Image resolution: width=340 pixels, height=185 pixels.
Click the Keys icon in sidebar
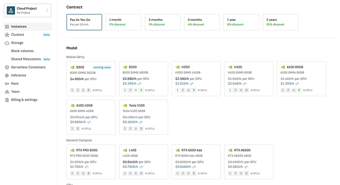(7, 84)
